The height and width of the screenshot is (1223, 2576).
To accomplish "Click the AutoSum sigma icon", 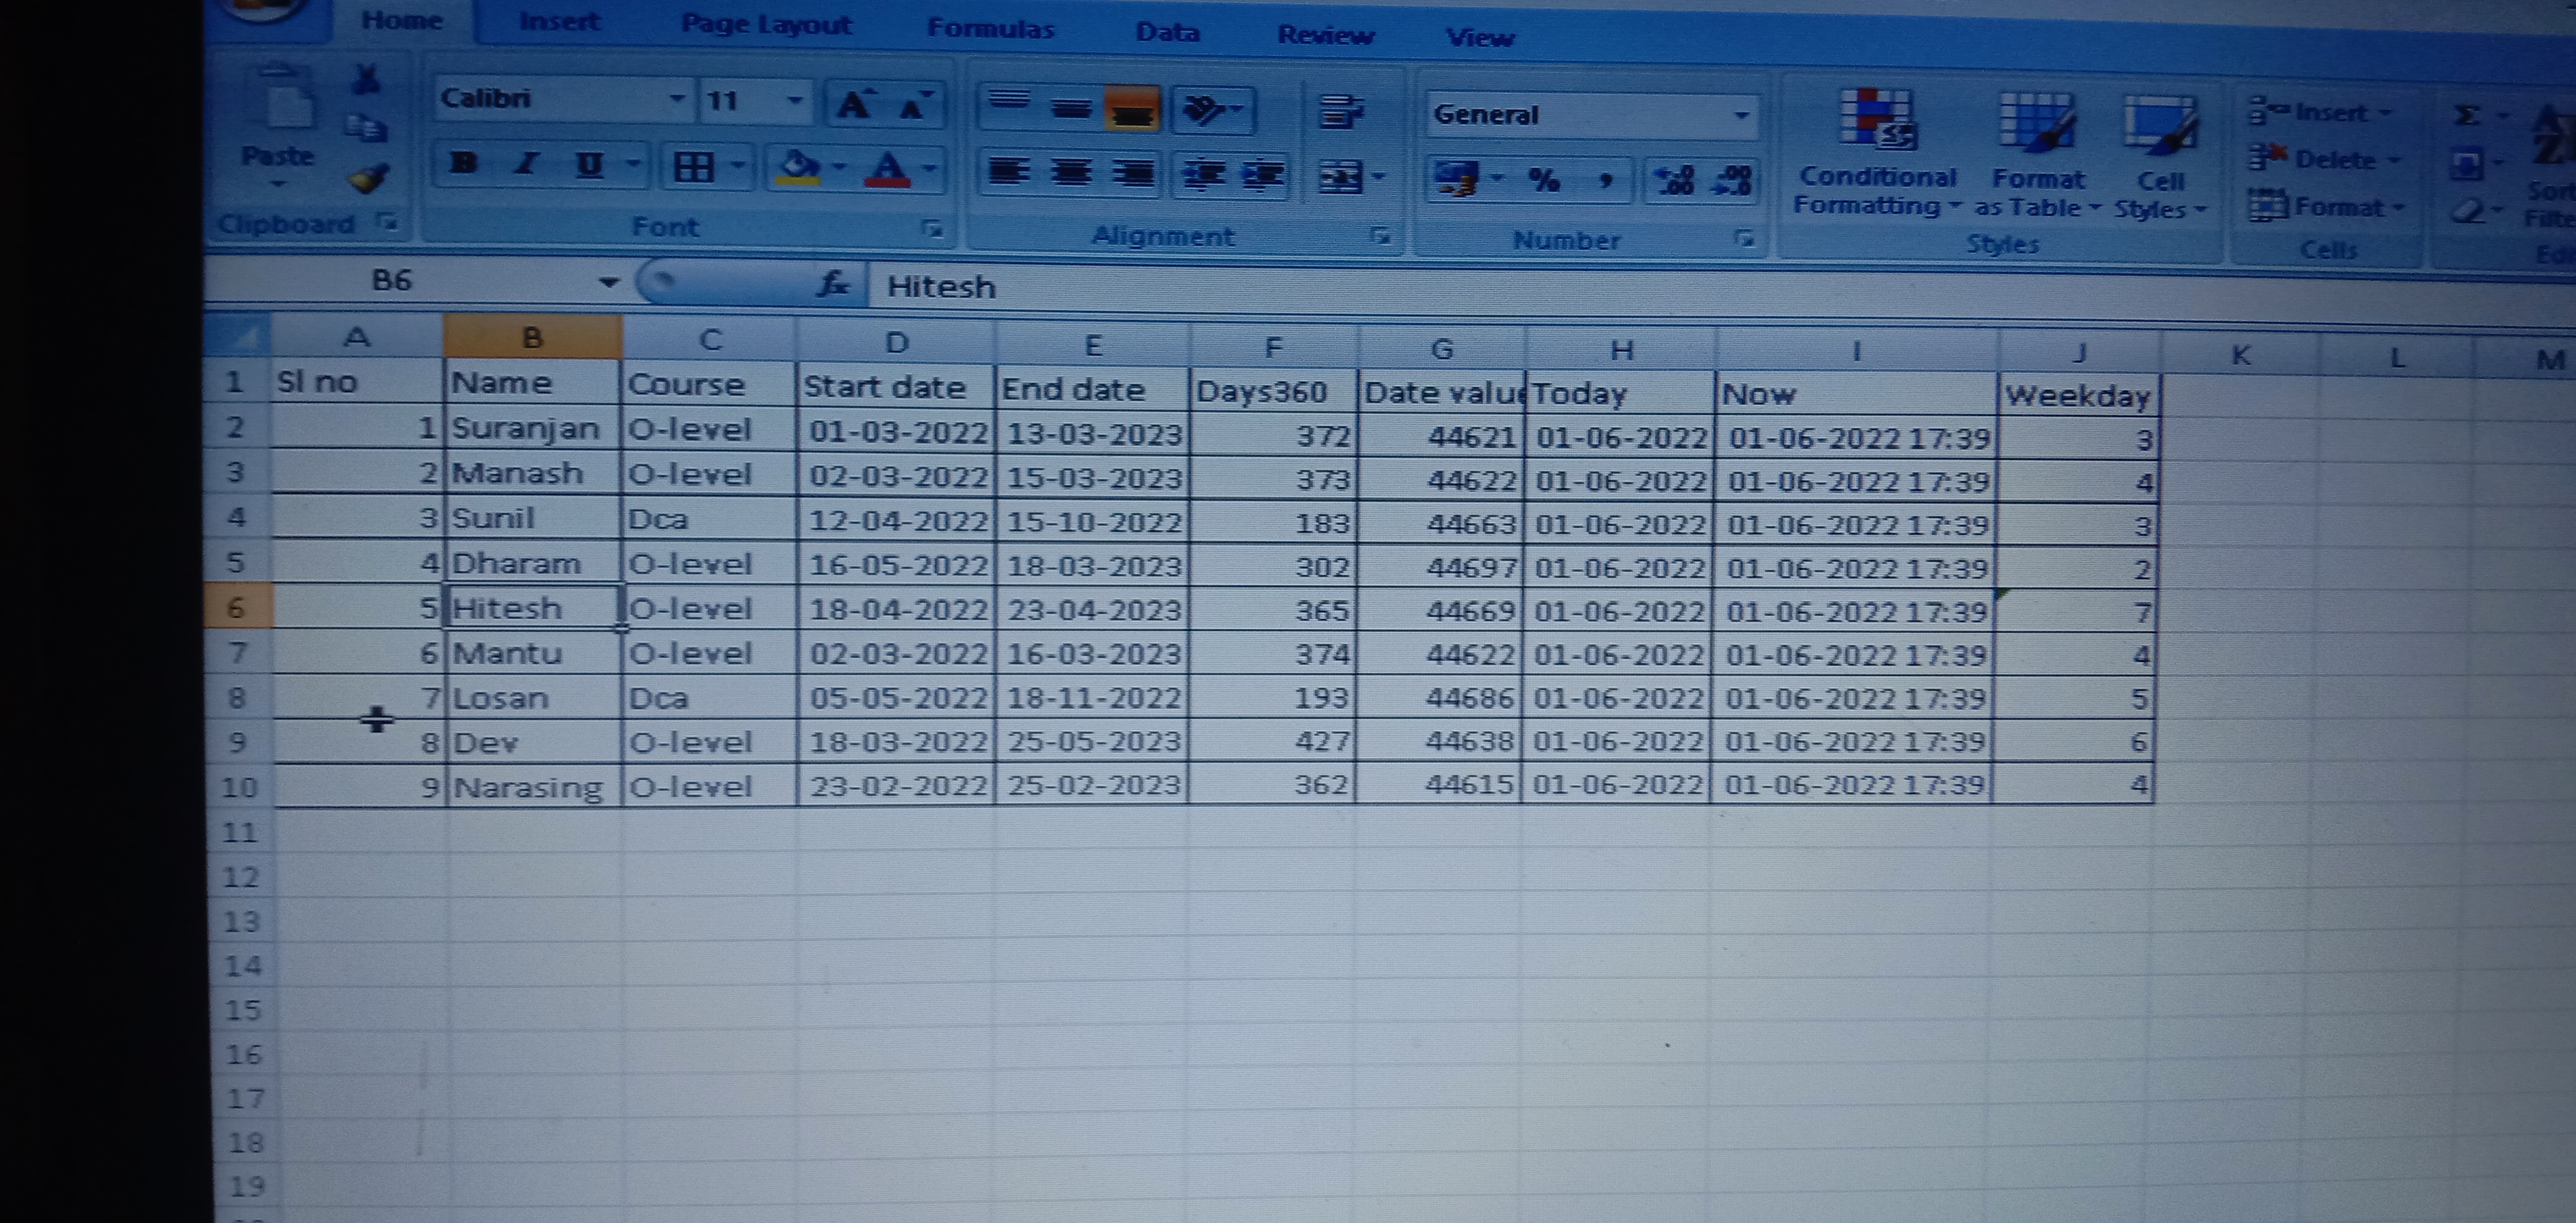I will point(2467,116).
